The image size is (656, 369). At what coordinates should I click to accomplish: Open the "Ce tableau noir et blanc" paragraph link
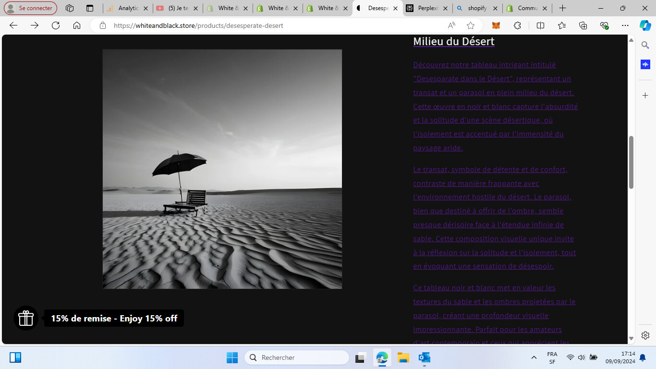tap(495, 314)
